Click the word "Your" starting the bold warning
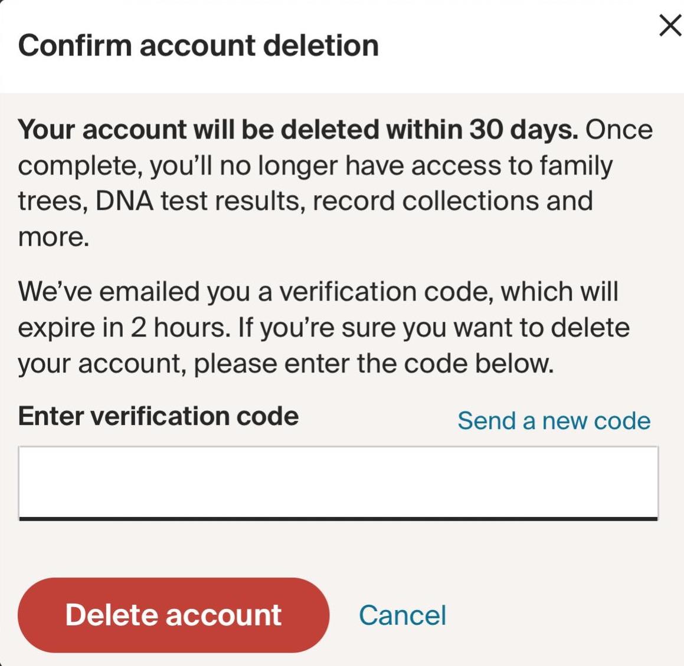The image size is (684, 666). [x=47, y=130]
